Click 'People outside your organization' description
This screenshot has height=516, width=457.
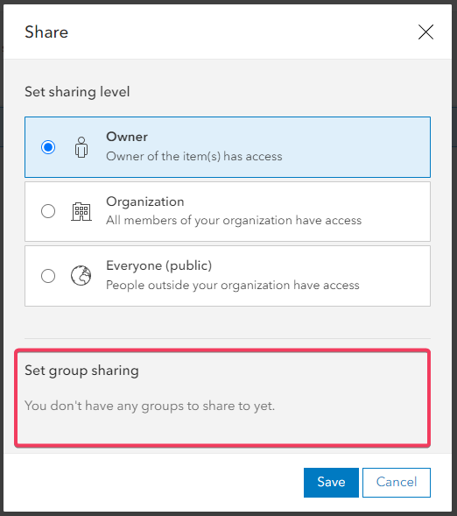click(233, 285)
